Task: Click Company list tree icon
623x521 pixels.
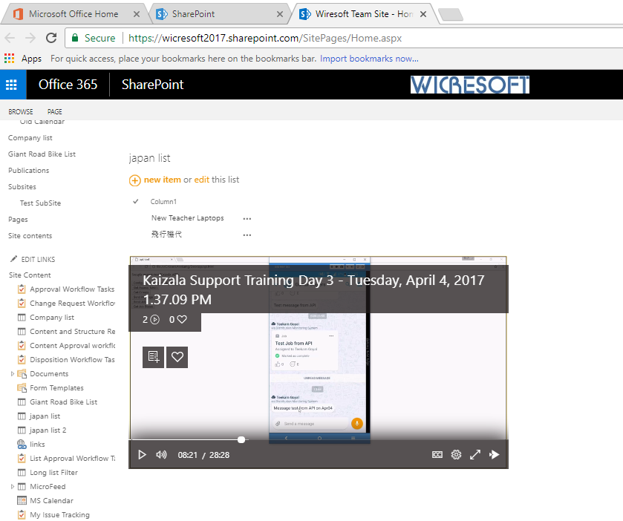Action: click(22, 318)
